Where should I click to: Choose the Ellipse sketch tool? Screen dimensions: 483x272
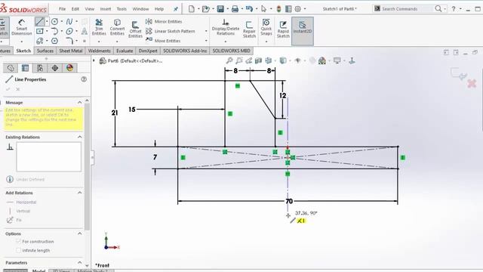69,31
